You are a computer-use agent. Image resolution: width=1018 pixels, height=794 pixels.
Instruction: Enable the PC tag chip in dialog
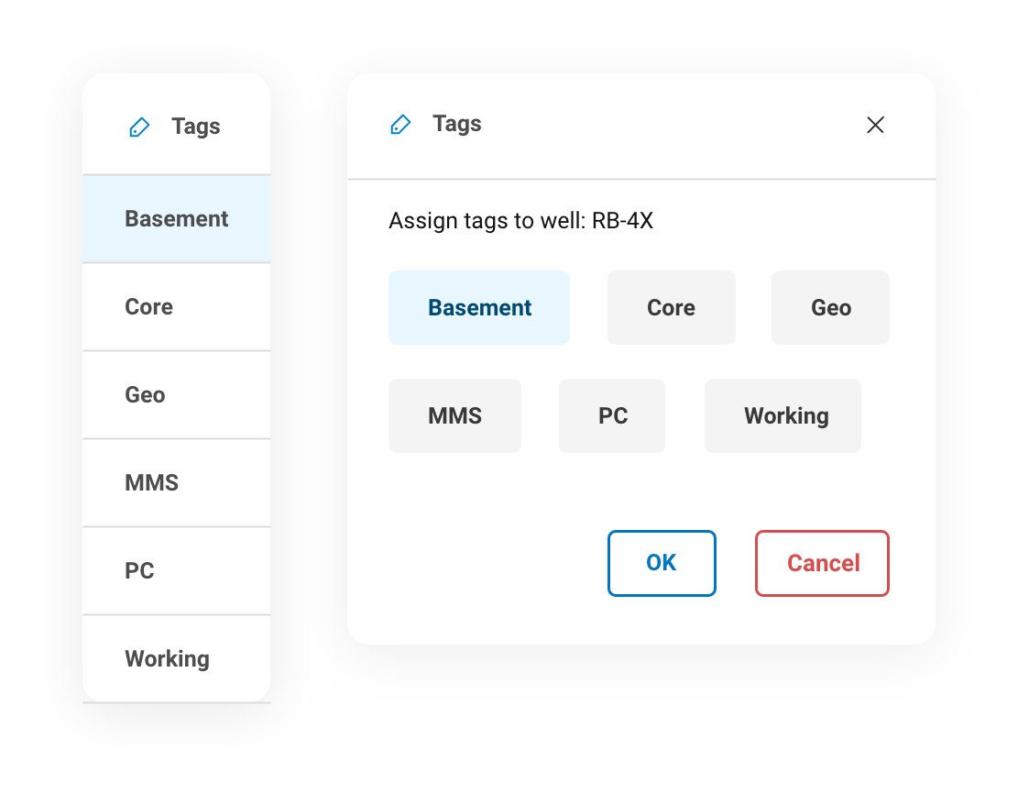[612, 415]
